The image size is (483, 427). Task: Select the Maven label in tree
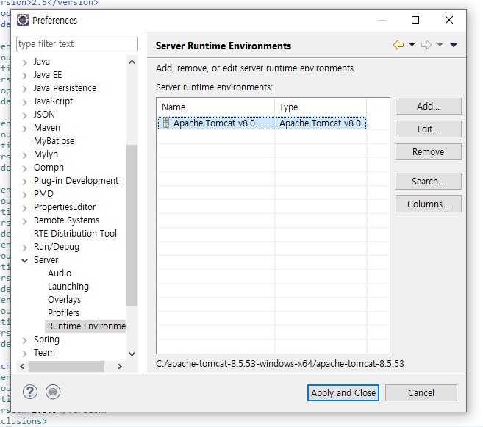[47, 128]
